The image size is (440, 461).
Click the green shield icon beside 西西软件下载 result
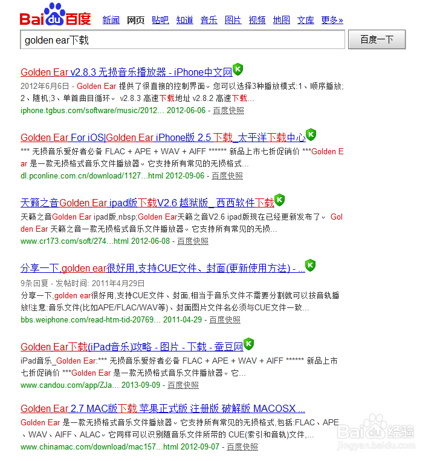click(279, 200)
